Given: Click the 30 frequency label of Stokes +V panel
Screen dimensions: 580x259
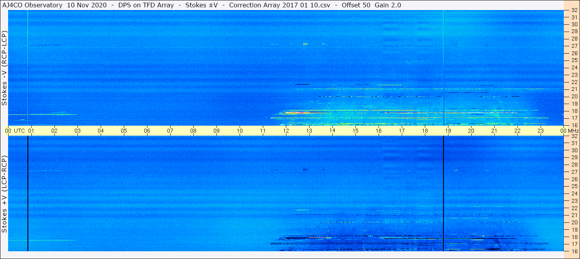Looking at the screenshot, I should tap(574, 150).
